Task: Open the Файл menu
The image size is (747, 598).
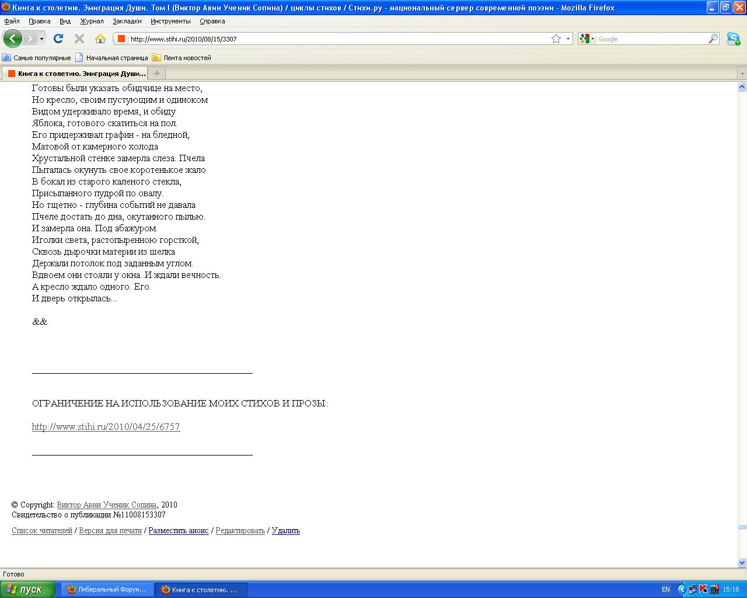Action: pos(12,21)
